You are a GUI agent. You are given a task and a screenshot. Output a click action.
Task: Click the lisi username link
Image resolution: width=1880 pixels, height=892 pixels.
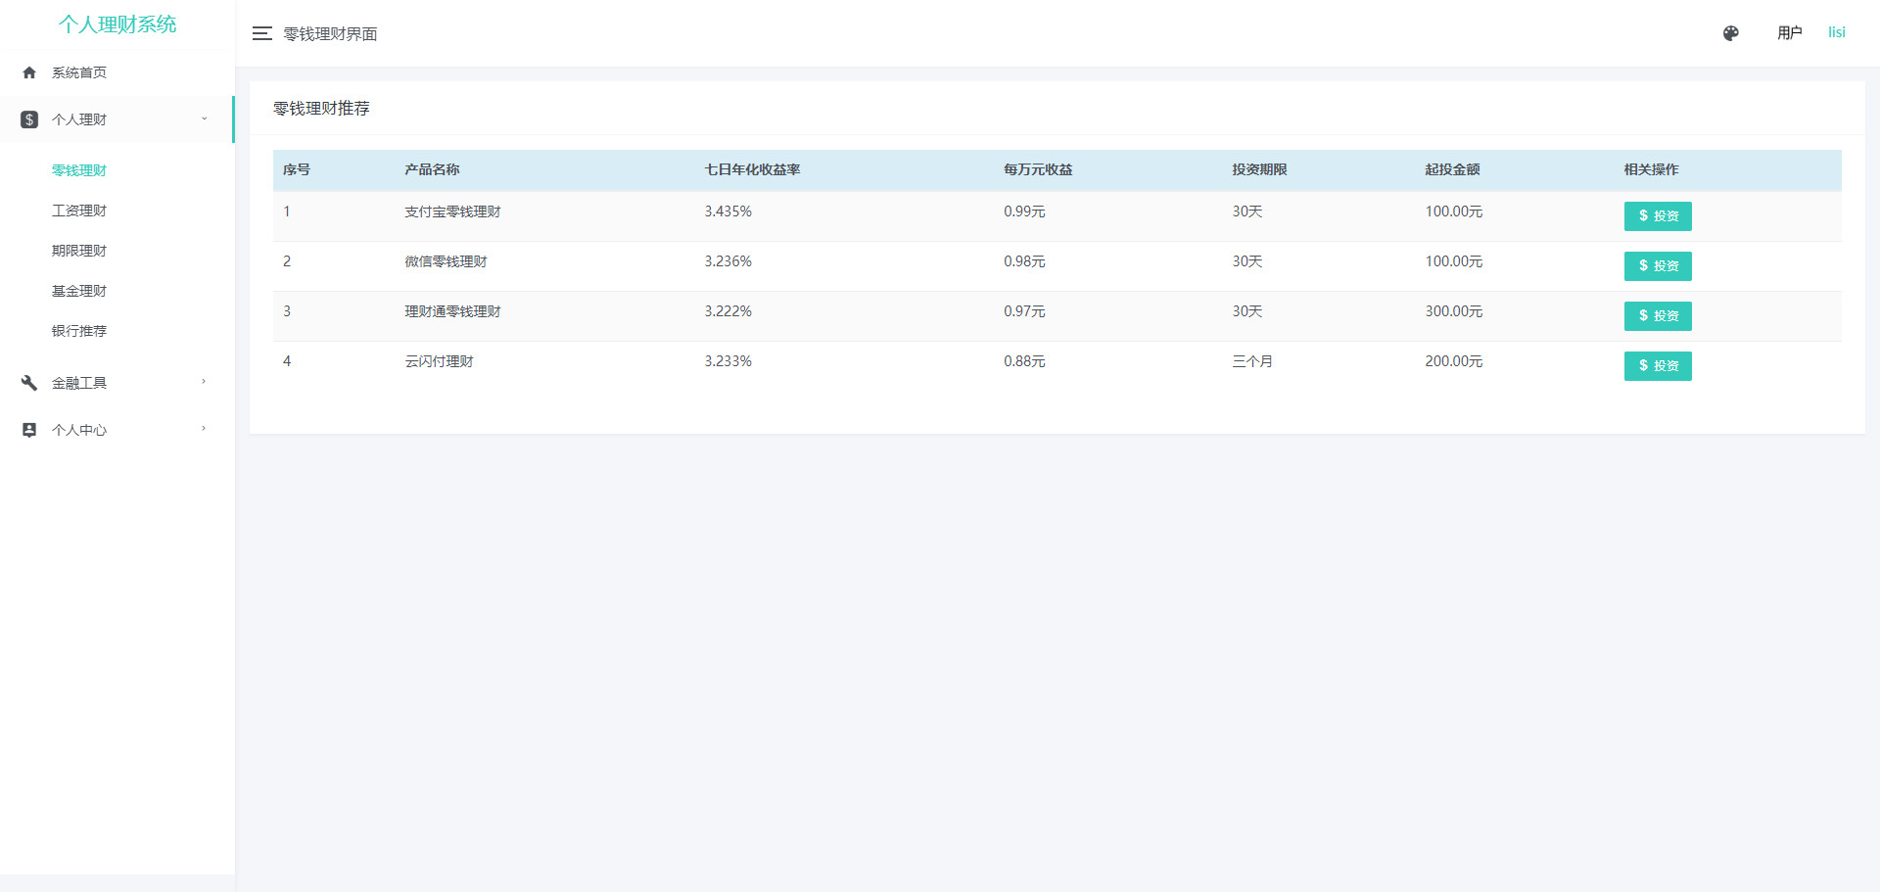click(x=1836, y=32)
